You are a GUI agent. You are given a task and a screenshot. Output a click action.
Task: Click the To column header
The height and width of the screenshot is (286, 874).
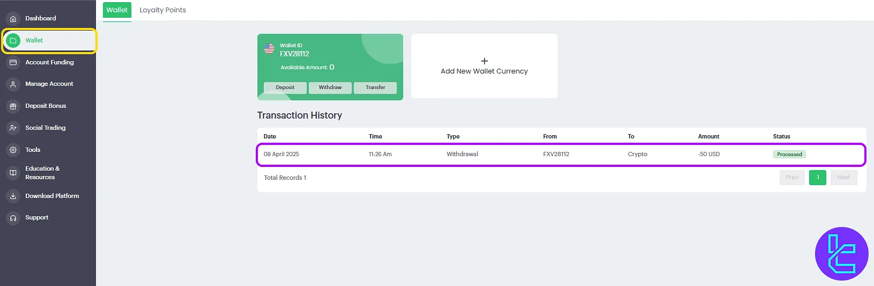[x=631, y=136]
